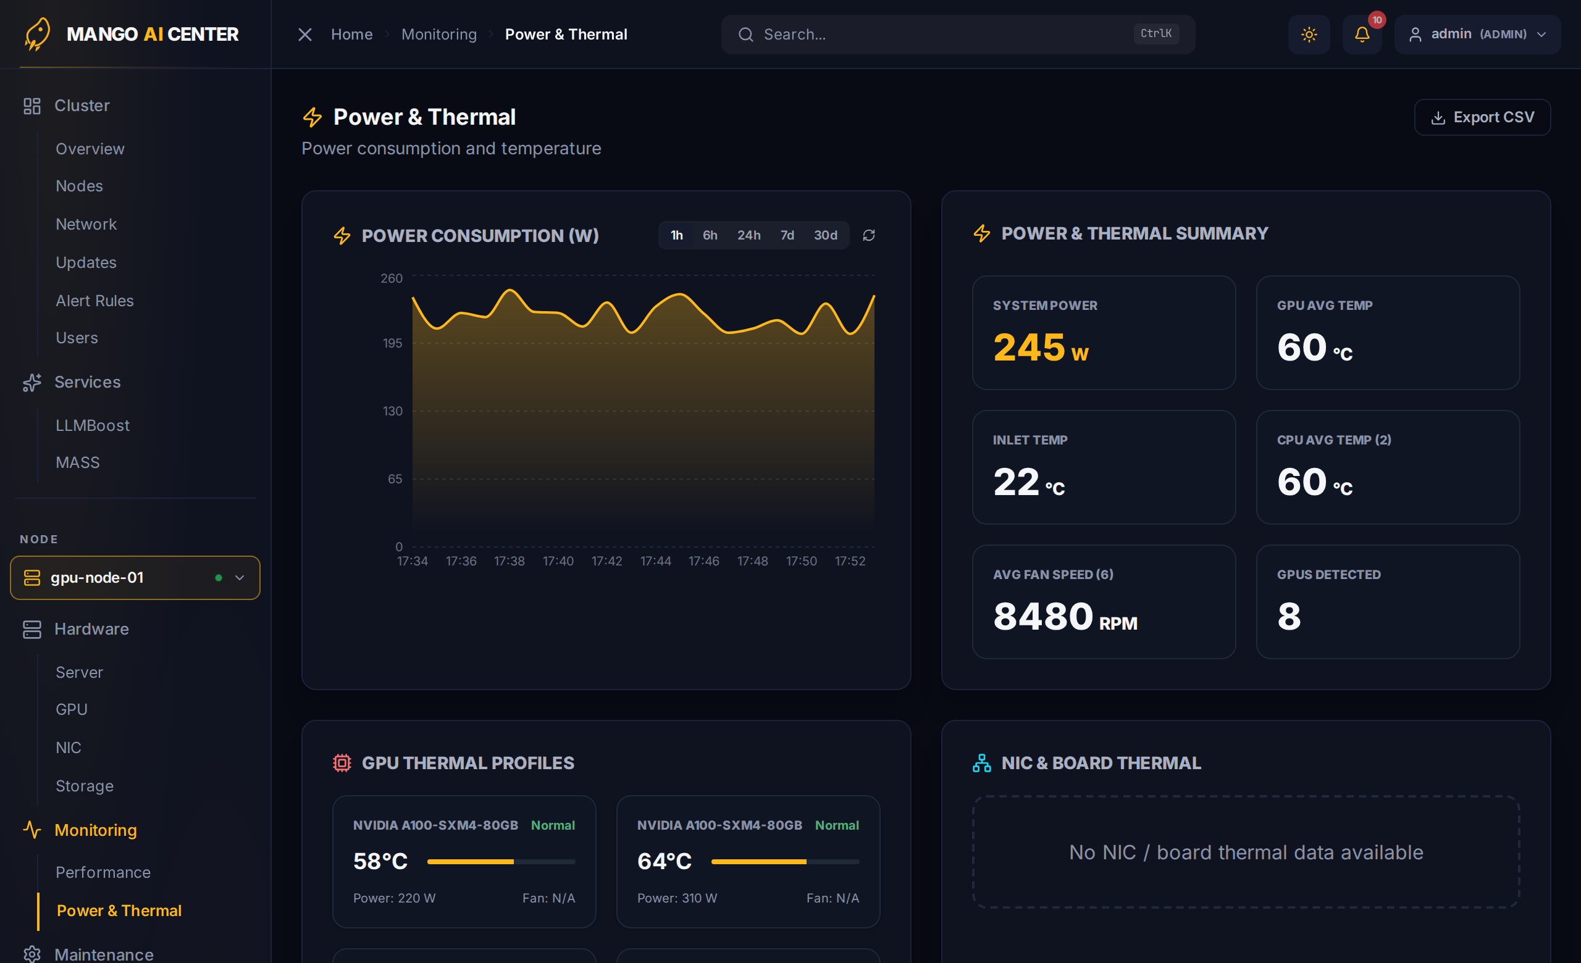This screenshot has height=963, width=1581.
Task: Click the Maintenance gear icon
Action: pos(32,954)
